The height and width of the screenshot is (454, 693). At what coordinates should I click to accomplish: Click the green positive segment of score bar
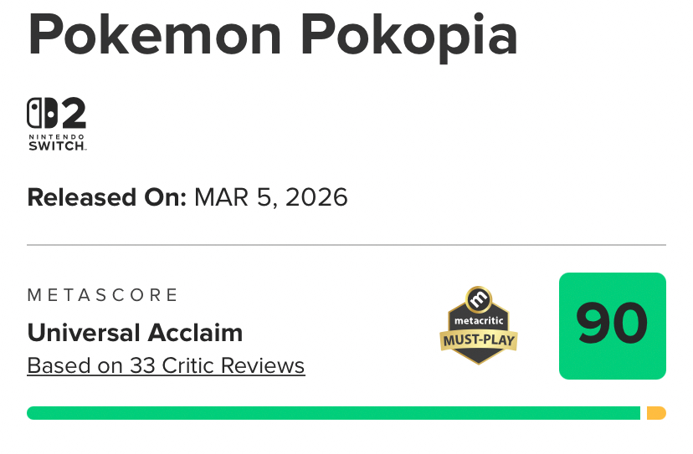pyautogui.click(x=333, y=413)
